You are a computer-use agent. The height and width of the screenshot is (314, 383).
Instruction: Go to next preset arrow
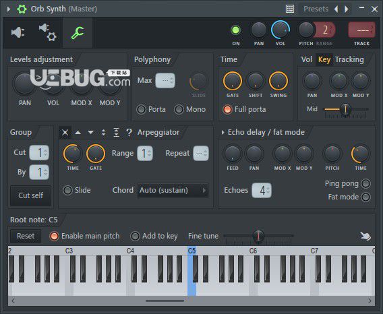[346, 9]
